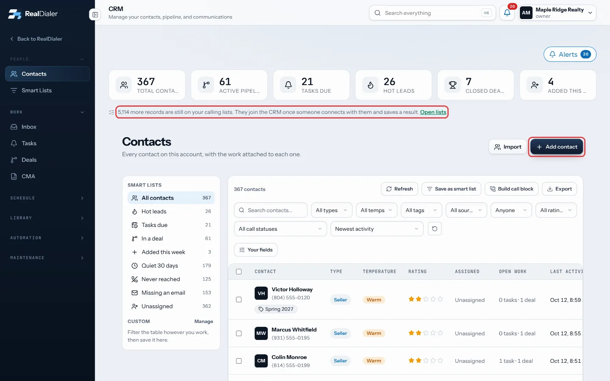Click Victor Holloway's VH avatar
This screenshot has width=610, height=381.
(261, 293)
